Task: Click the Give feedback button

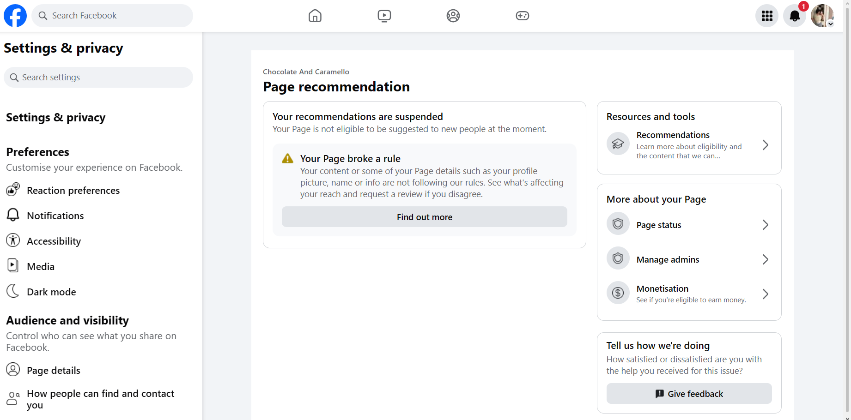Action: pos(689,394)
